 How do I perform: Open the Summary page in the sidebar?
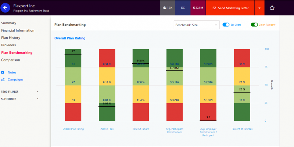click(8, 23)
